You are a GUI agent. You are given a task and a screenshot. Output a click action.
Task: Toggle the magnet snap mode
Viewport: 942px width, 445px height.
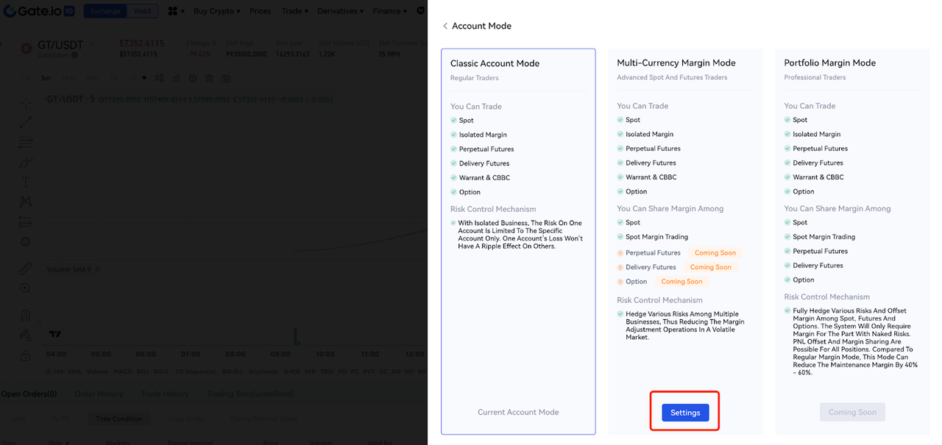click(26, 316)
